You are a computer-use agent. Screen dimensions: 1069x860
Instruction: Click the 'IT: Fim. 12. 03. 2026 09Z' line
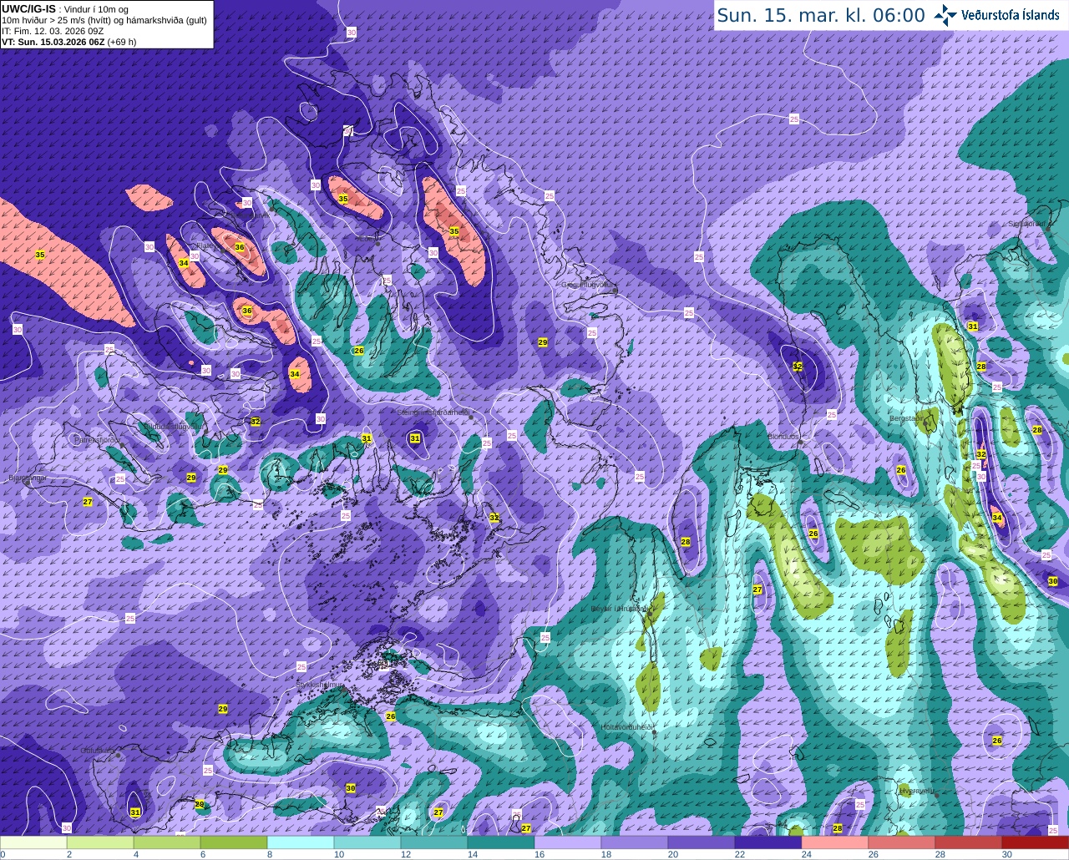[52, 31]
